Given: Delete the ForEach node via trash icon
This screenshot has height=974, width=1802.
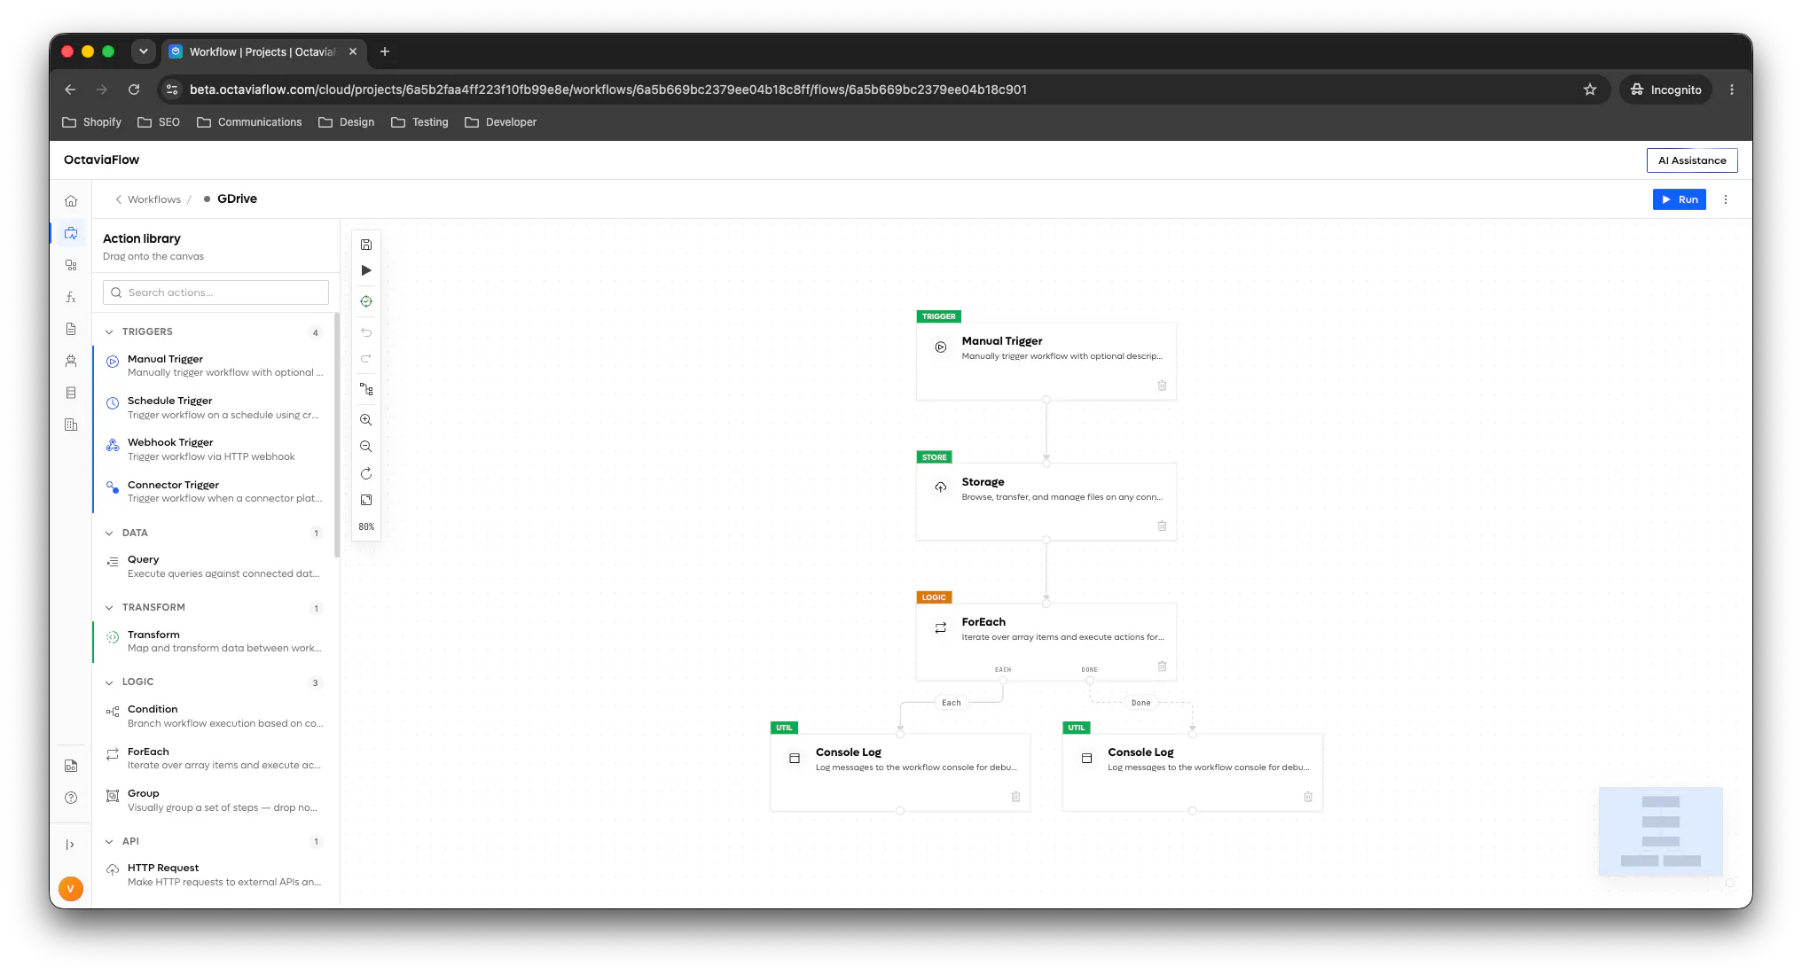Looking at the screenshot, I should coord(1162,666).
